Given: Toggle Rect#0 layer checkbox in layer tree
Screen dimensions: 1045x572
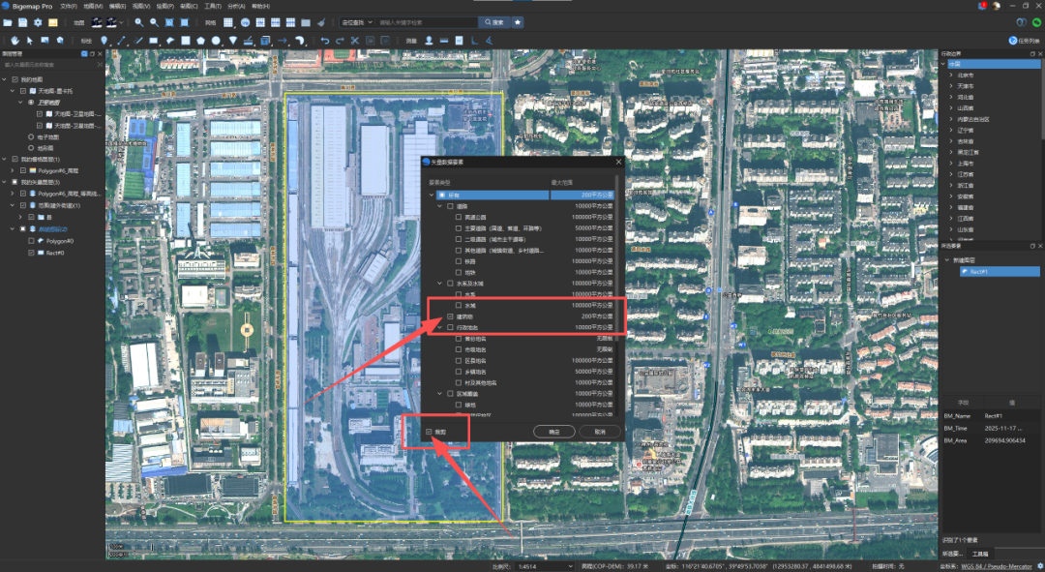Looking at the screenshot, I should (x=31, y=253).
